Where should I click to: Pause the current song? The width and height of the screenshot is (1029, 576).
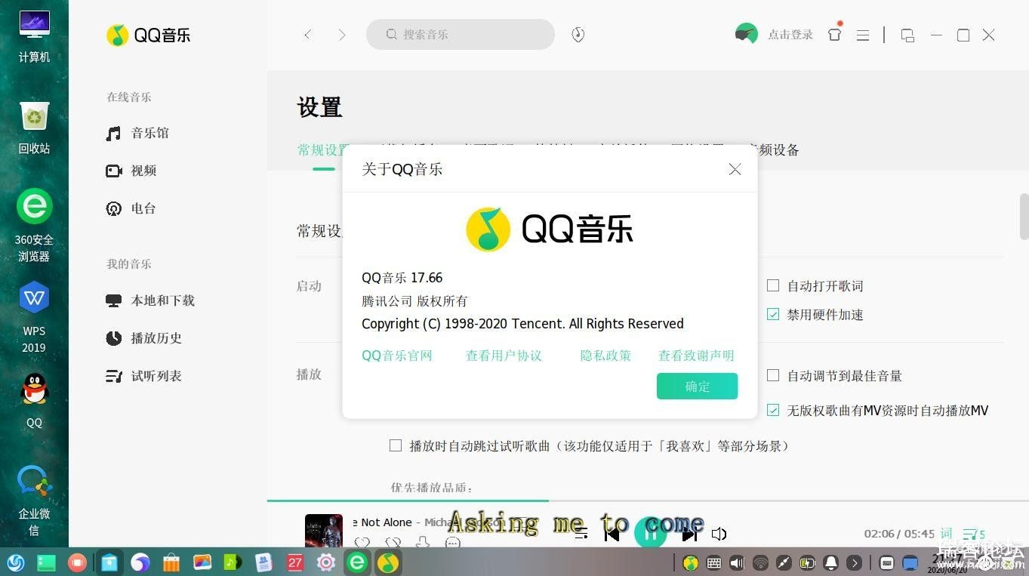pyautogui.click(x=650, y=533)
